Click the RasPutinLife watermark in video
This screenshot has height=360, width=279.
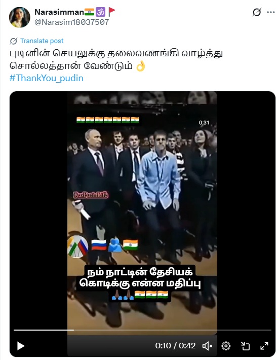91,195
